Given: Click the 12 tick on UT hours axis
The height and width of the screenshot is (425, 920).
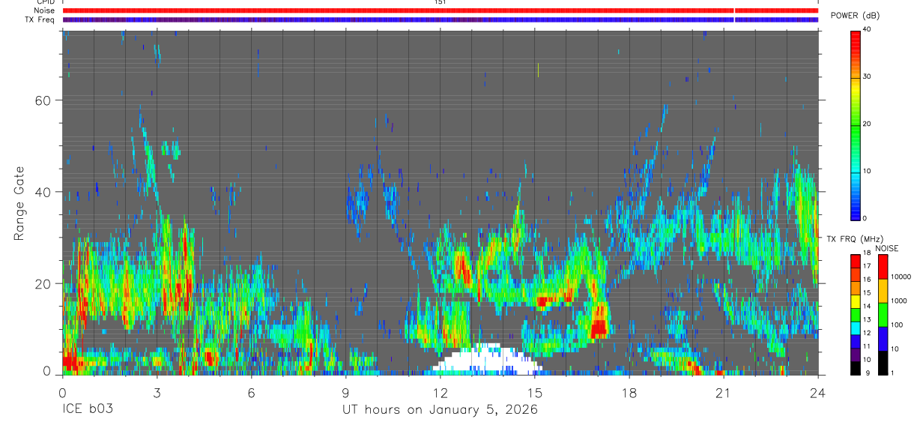Looking at the screenshot, I should (440, 393).
